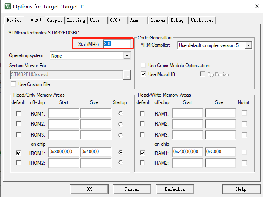This screenshot has width=263, height=197.
Task: Enable NoInit for RAM1
Action: (x=244, y=113)
